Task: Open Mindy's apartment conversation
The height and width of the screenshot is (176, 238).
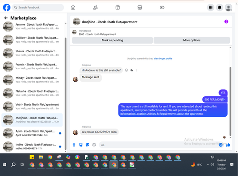Action: (x=32, y=80)
